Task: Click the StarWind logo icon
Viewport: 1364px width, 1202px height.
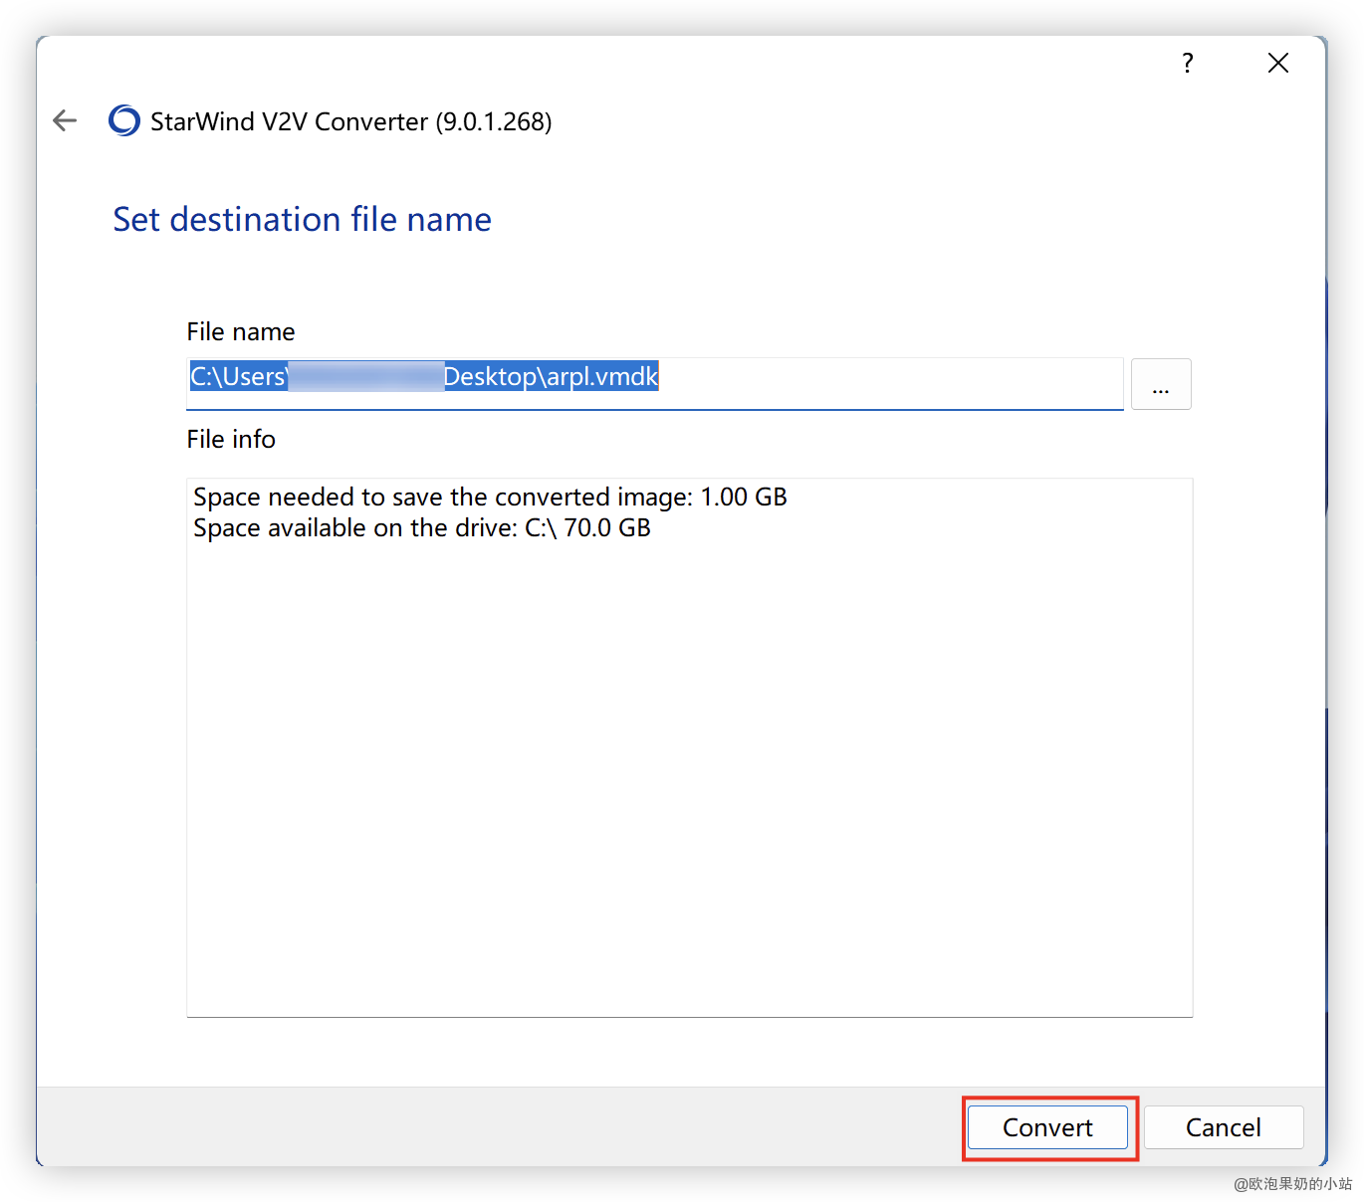Action: (124, 121)
